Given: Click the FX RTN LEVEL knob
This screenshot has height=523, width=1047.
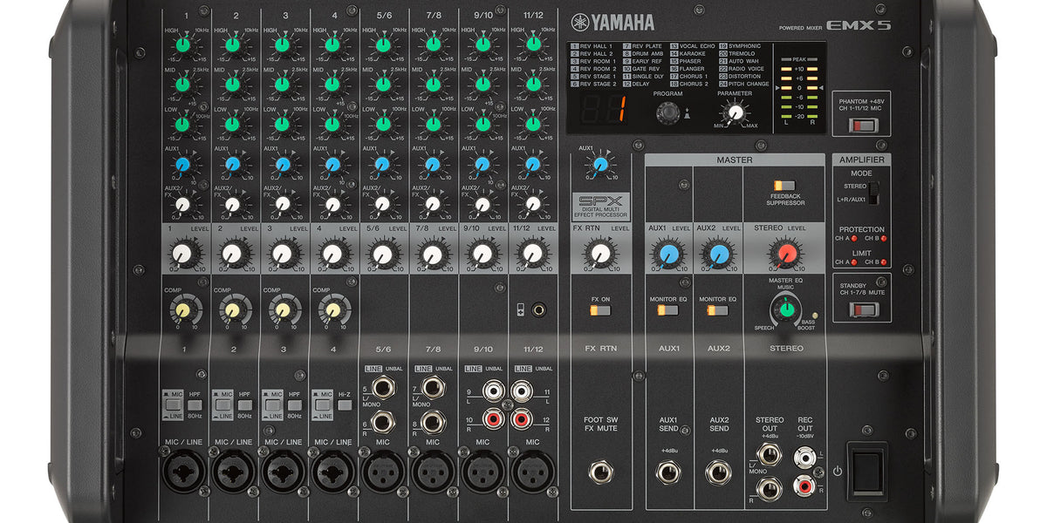Looking at the screenshot, I should click(599, 255).
